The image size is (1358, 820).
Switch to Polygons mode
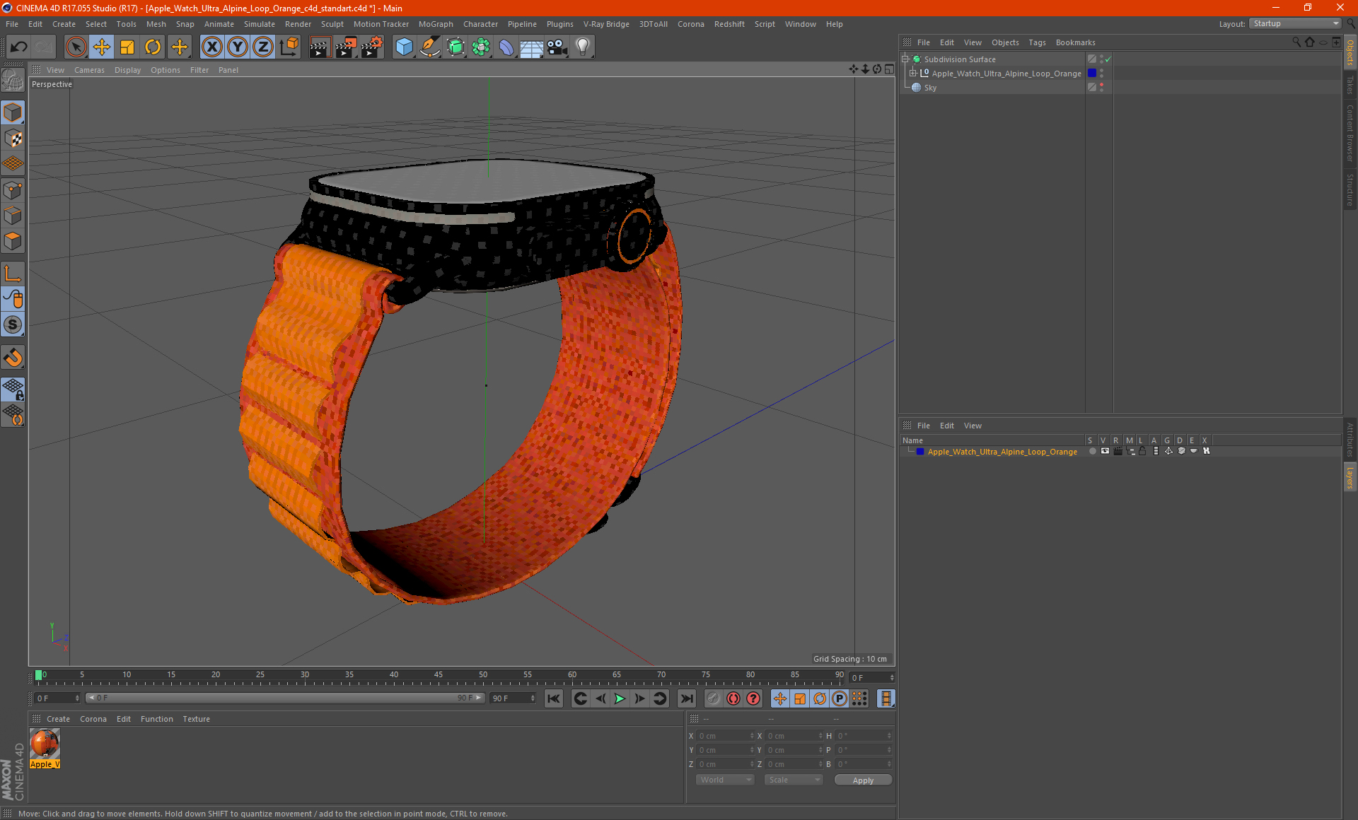tap(13, 241)
